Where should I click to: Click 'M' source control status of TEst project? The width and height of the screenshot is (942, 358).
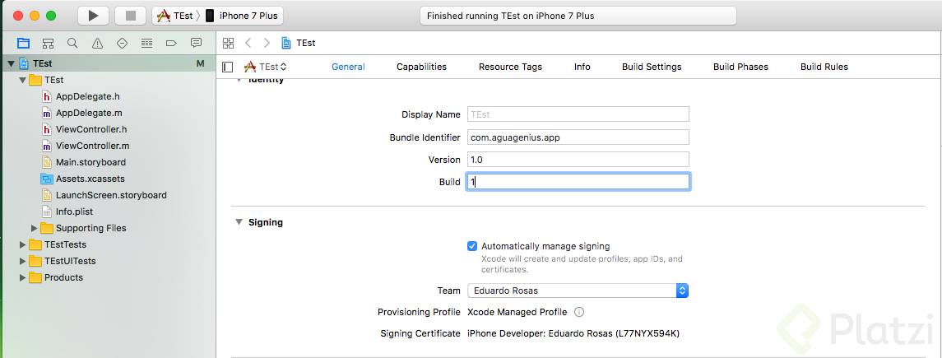coord(201,63)
